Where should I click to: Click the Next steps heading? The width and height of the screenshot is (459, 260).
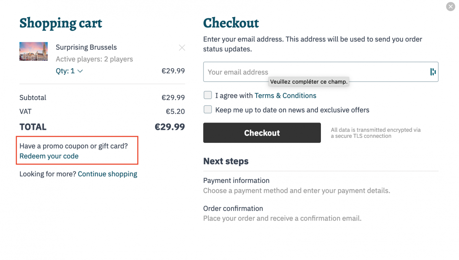click(226, 161)
